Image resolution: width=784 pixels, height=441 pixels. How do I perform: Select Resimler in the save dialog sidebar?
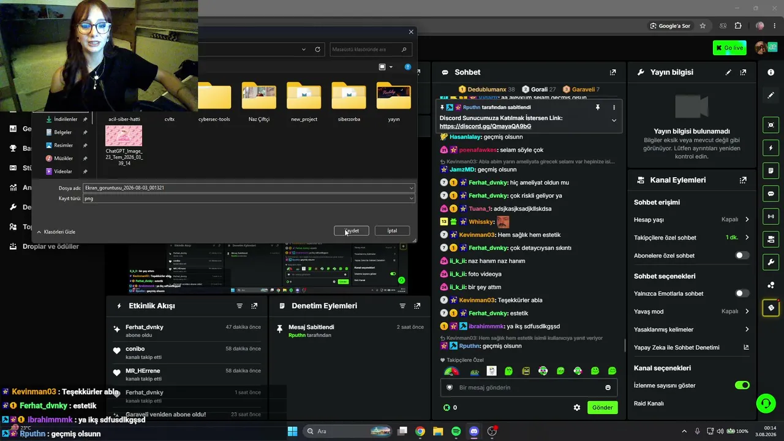[63, 145]
